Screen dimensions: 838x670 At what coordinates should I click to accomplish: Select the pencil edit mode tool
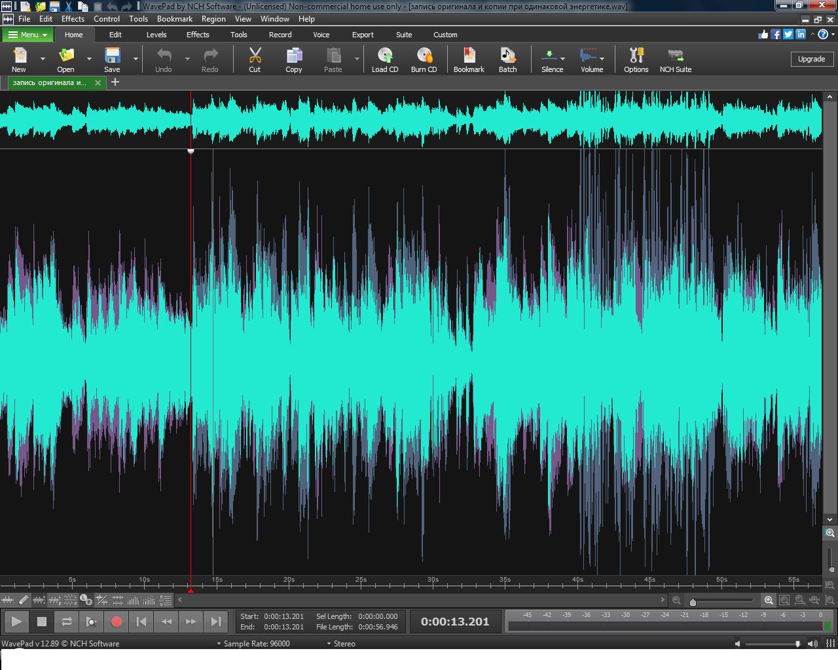pyautogui.click(x=24, y=599)
